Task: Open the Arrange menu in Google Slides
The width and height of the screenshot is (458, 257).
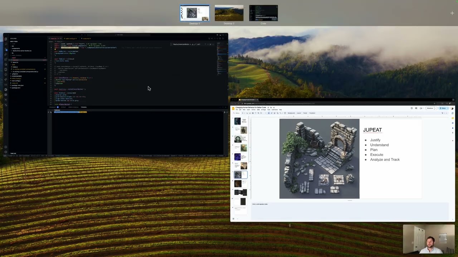Action: tap(263, 110)
